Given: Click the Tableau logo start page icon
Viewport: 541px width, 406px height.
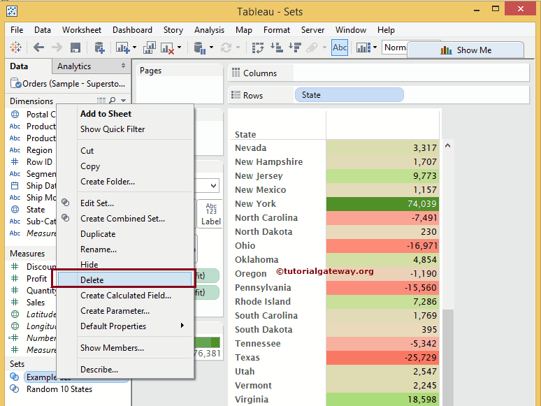Looking at the screenshot, I should pos(15,48).
